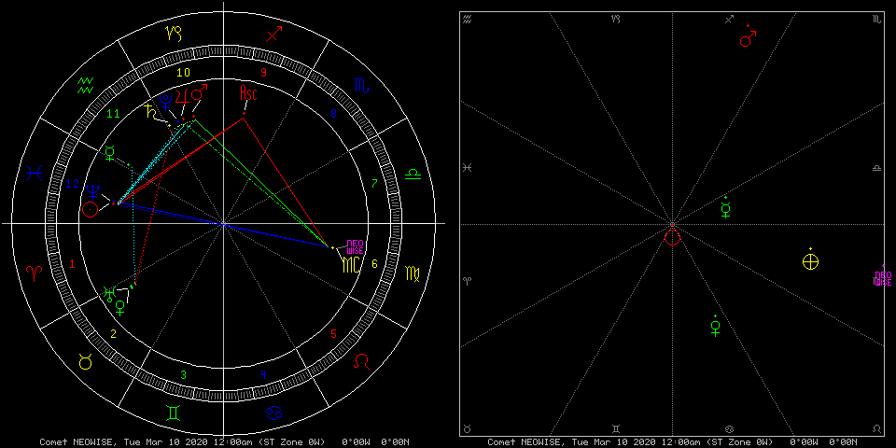Select the Cancer sign at the wheel's bottom
The height and width of the screenshot is (448, 896).
click(273, 413)
